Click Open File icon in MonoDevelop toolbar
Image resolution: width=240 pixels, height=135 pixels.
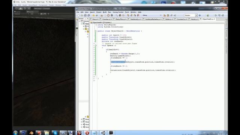click(82, 15)
